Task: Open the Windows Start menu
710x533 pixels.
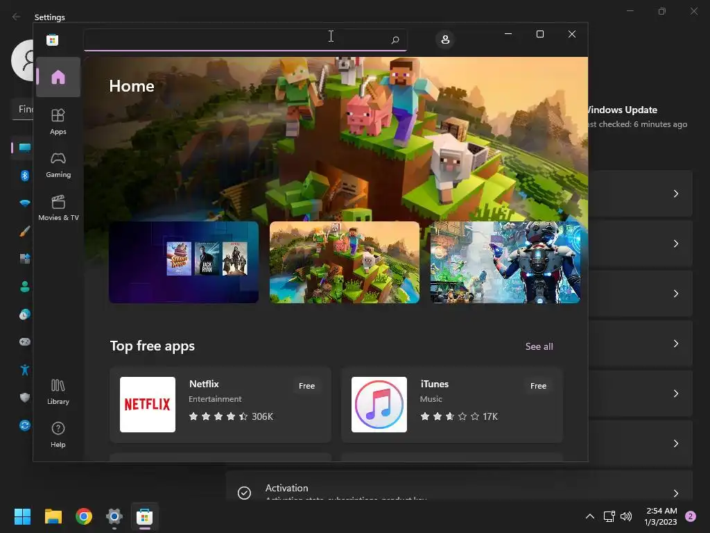Action: click(x=22, y=516)
